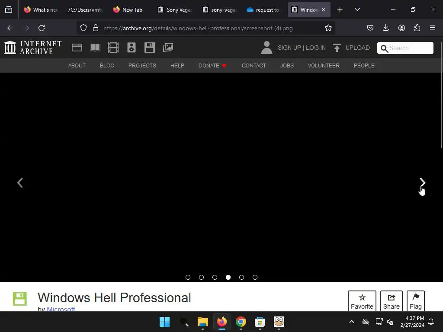Open the HELP menu link
The width and height of the screenshot is (443, 332).
point(177,66)
